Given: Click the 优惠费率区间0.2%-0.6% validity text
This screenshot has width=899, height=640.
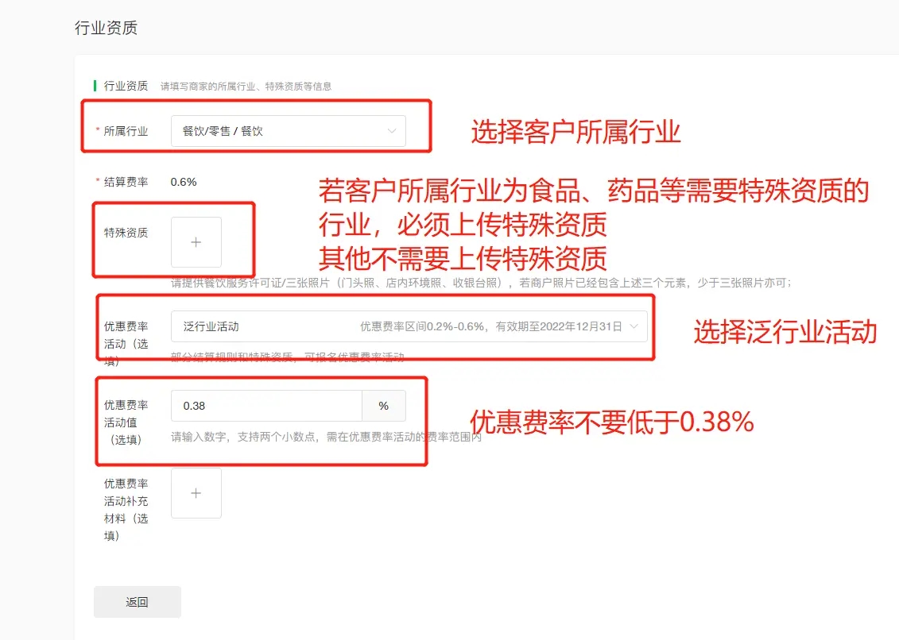Looking at the screenshot, I should tap(490, 326).
